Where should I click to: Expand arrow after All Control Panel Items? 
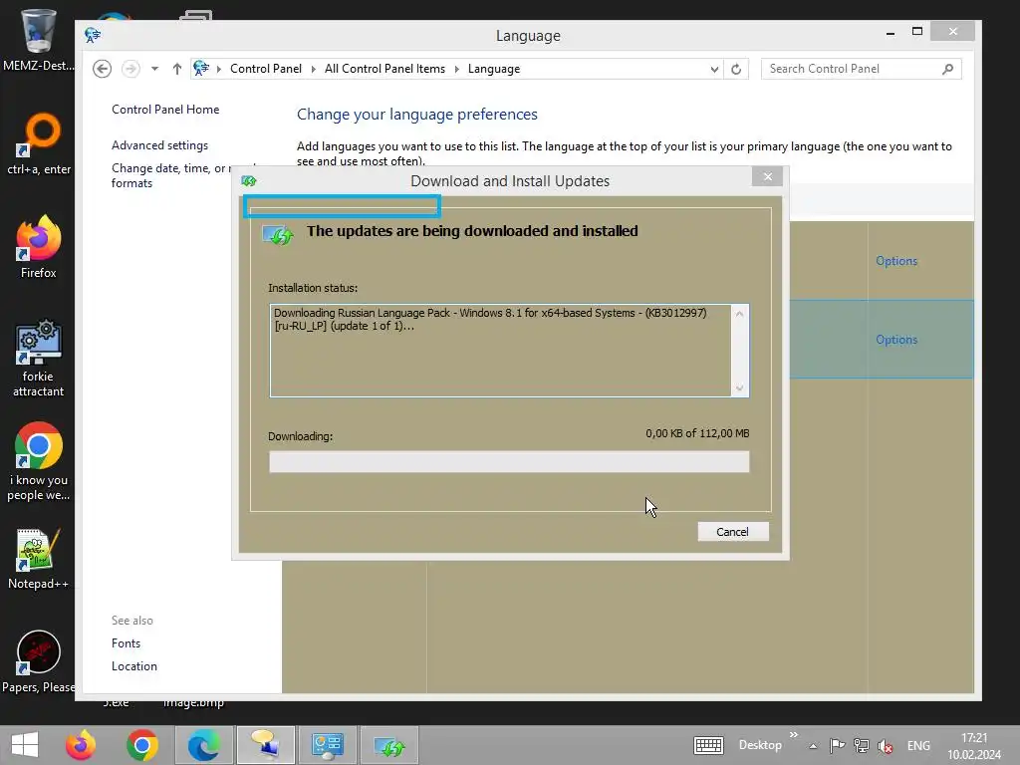click(x=456, y=69)
